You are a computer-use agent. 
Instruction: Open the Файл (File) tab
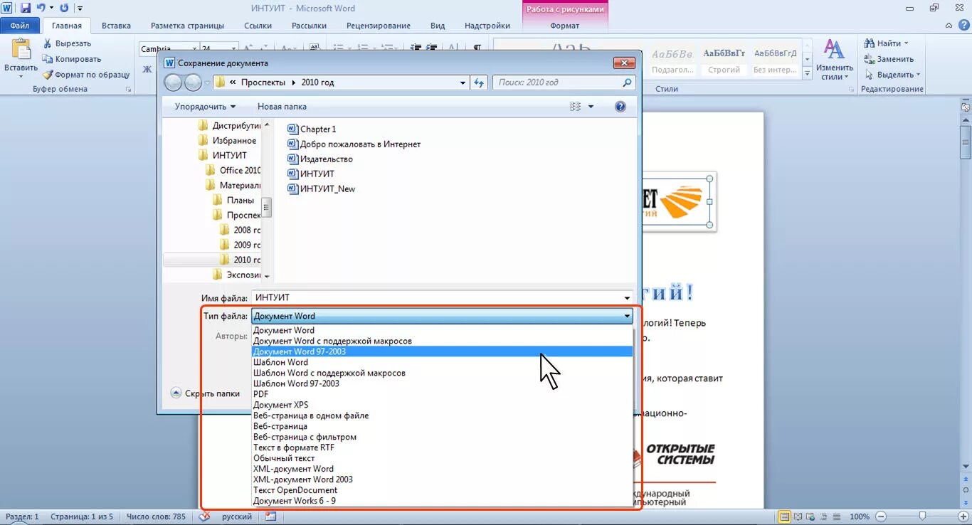coord(20,26)
